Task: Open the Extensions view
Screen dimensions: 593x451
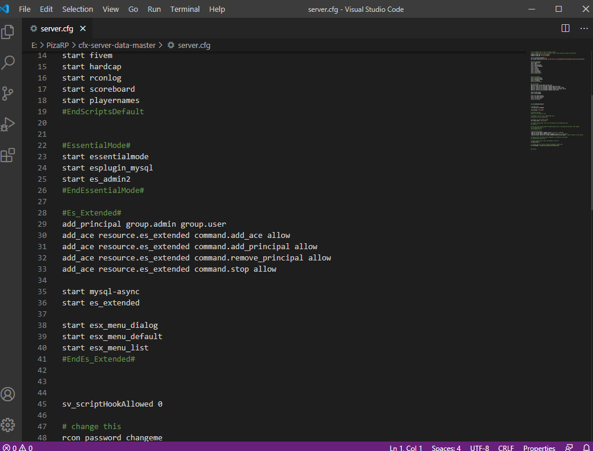Action: [8, 156]
